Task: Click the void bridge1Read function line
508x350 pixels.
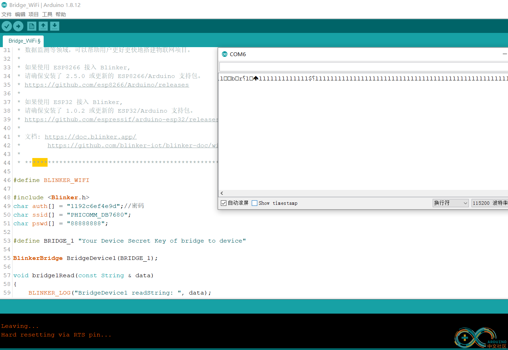Action: [83, 275]
